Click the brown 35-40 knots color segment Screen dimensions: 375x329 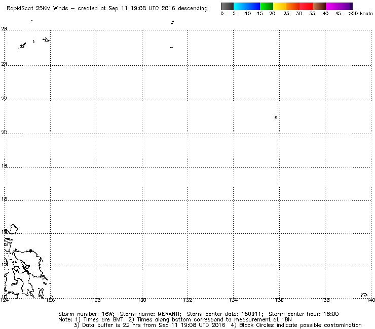coord(319,6)
